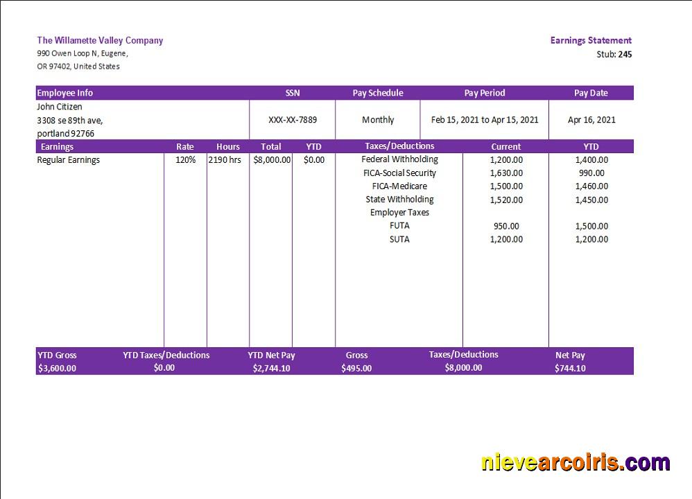Viewport: 692px width, 499px height.
Task: Select the YTD Gross amount $3,600.00
Action: click(x=57, y=368)
